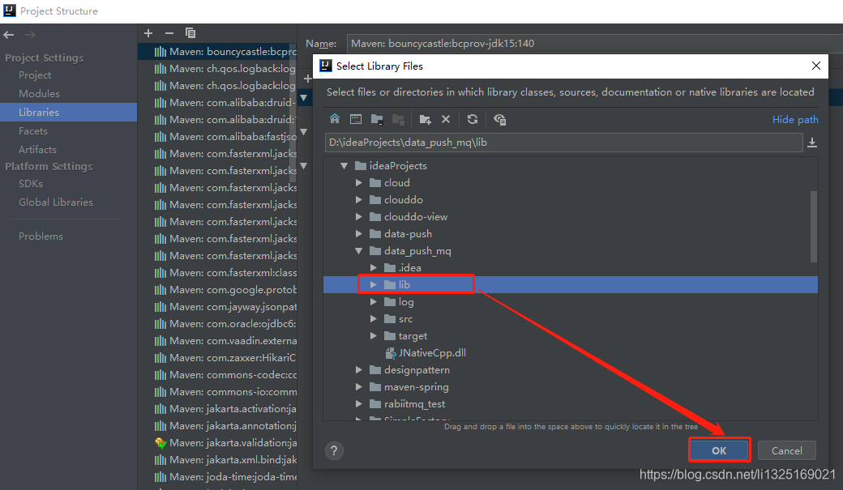This screenshot has width=843, height=490.
Task: Refresh the file tree
Action: 472,119
